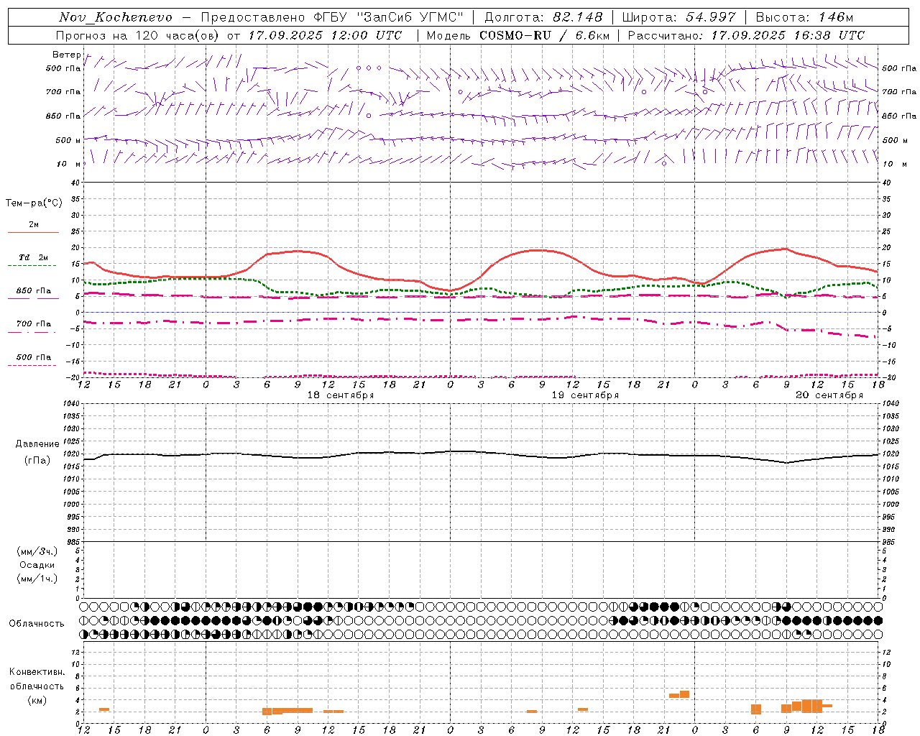Click the forecast start time 17.09.2025 12:00 UTC
Image resolution: width=920 pixels, height=736 pixels.
pos(325,35)
